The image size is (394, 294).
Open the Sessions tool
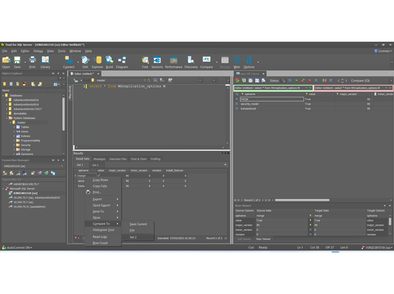point(157,62)
